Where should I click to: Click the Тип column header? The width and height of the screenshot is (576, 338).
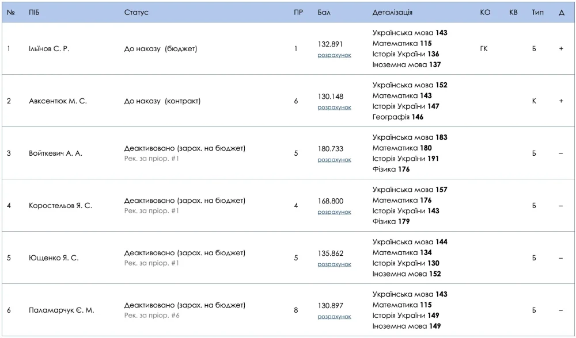point(538,13)
